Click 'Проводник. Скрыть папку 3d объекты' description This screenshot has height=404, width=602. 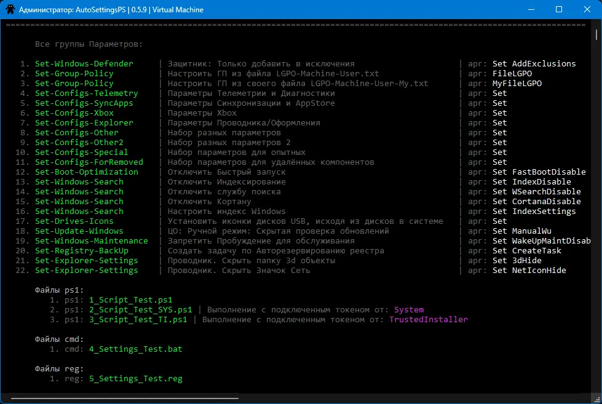pos(251,260)
